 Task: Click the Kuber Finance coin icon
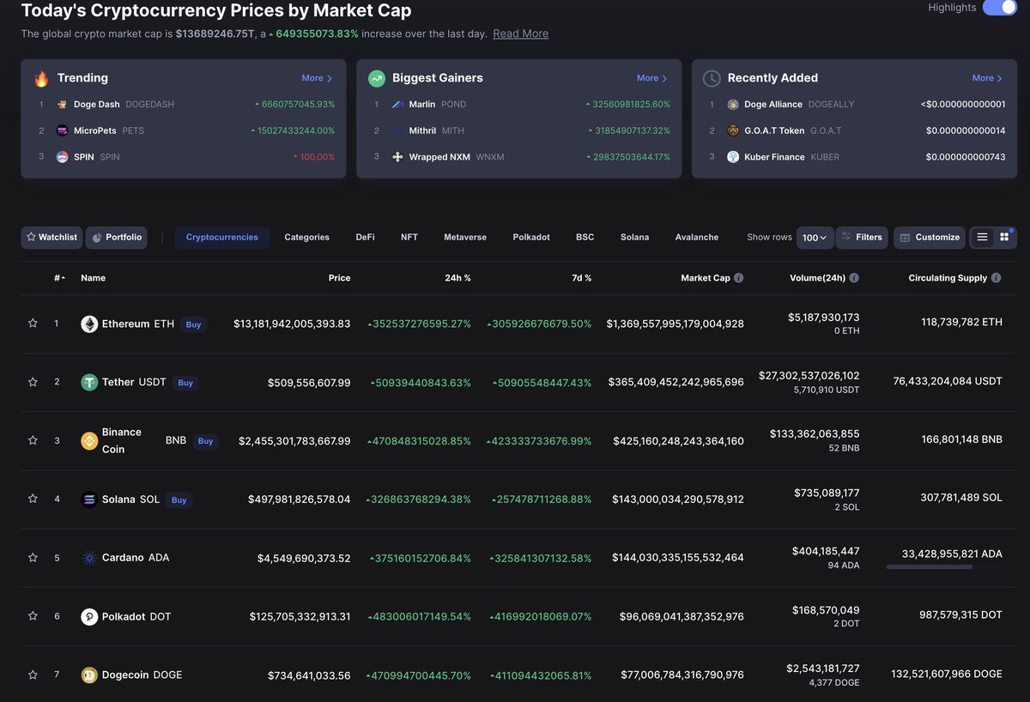733,157
